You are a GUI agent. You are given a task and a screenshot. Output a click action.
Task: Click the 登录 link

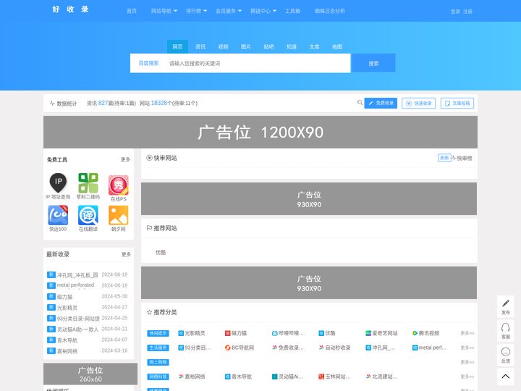click(x=455, y=12)
